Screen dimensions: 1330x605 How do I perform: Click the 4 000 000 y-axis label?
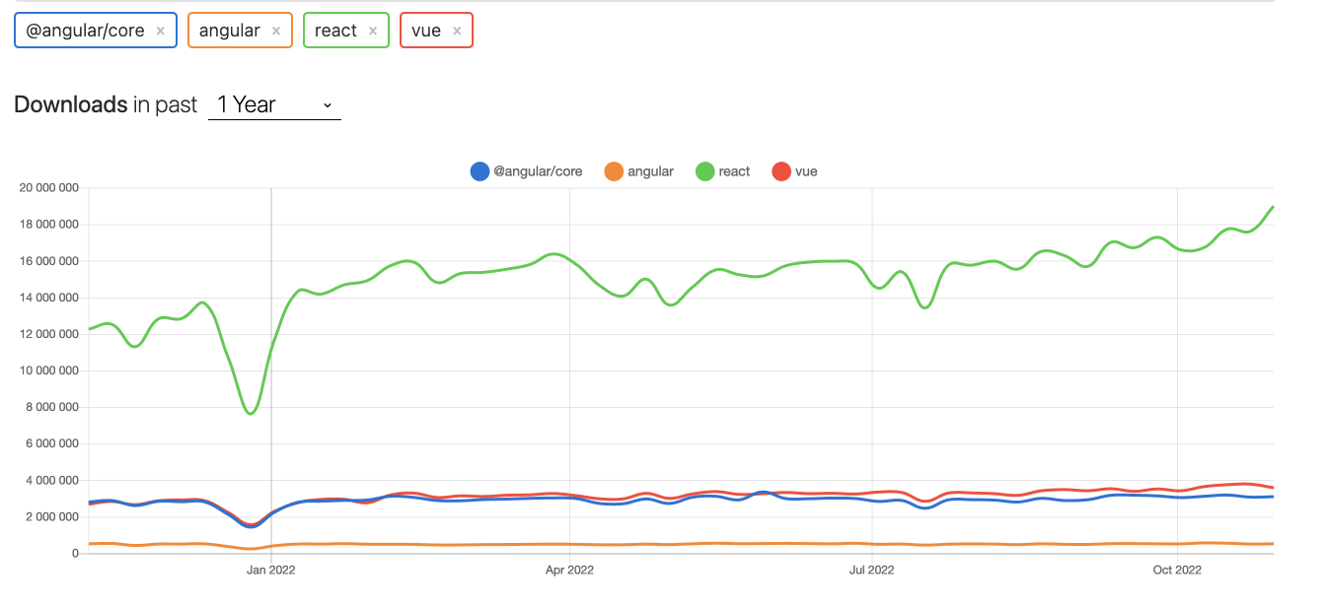click(51, 480)
